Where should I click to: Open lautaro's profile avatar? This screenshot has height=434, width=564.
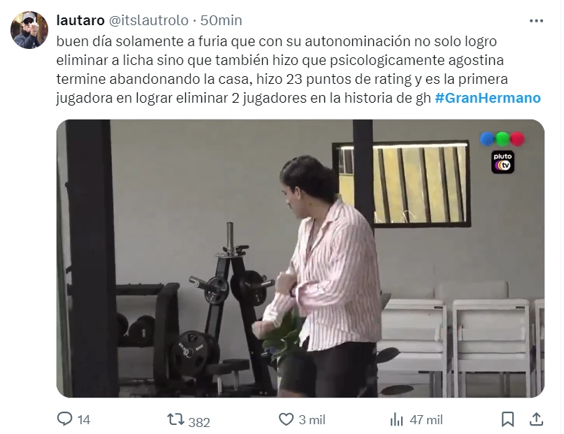point(29,30)
